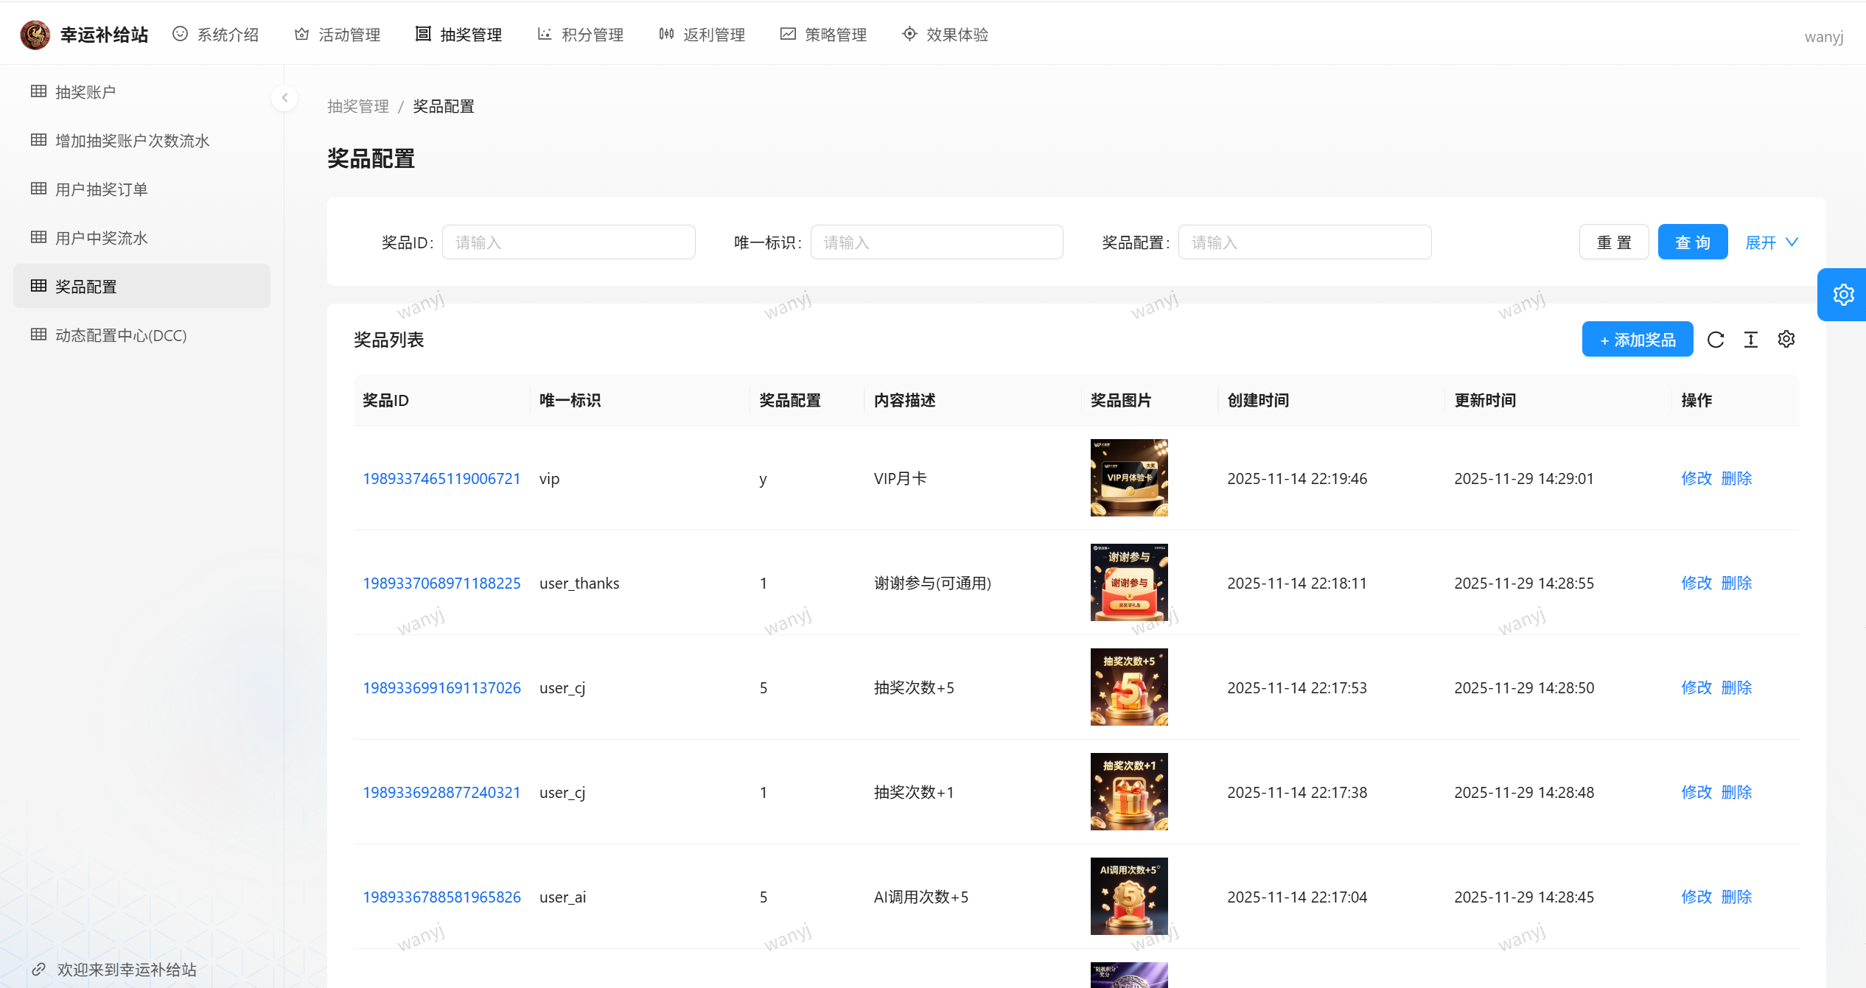1866x988 pixels.
Task: Click the 幸运补给站 logo icon
Action: [35, 35]
